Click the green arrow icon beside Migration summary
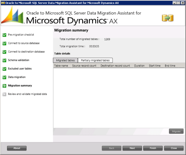This screenshot has width=186, height=155. point(4,86)
